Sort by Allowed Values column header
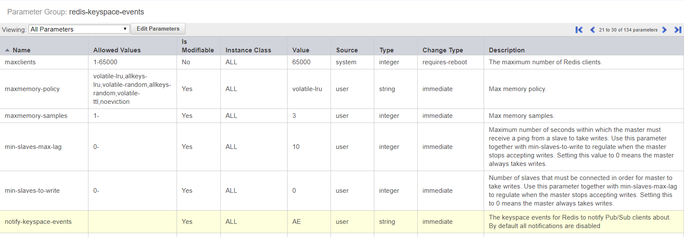Viewport: 684px width, 237px height. point(117,50)
